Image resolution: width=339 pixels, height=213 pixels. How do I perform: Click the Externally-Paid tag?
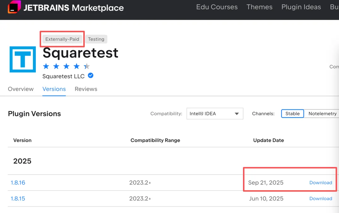(x=62, y=39)
